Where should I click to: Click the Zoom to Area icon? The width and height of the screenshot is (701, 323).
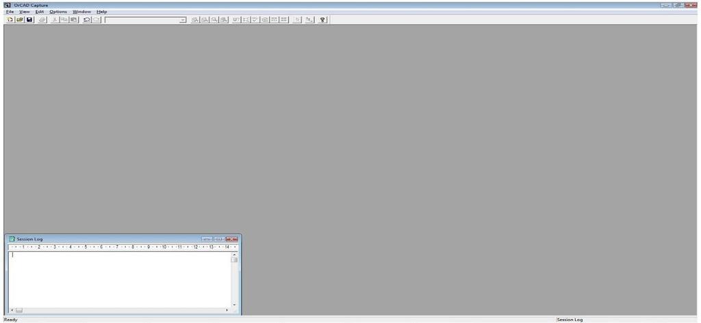[214, 20]
